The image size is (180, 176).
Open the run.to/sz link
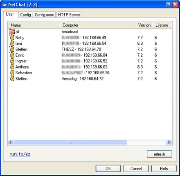coord(20,154)
